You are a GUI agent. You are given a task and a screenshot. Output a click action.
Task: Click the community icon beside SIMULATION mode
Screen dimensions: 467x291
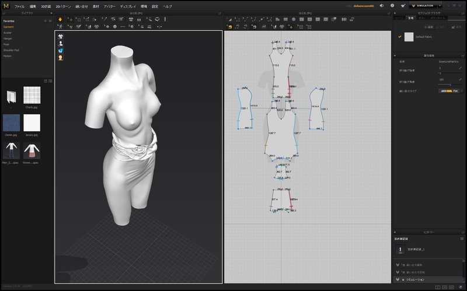click(x=403, y=6)
